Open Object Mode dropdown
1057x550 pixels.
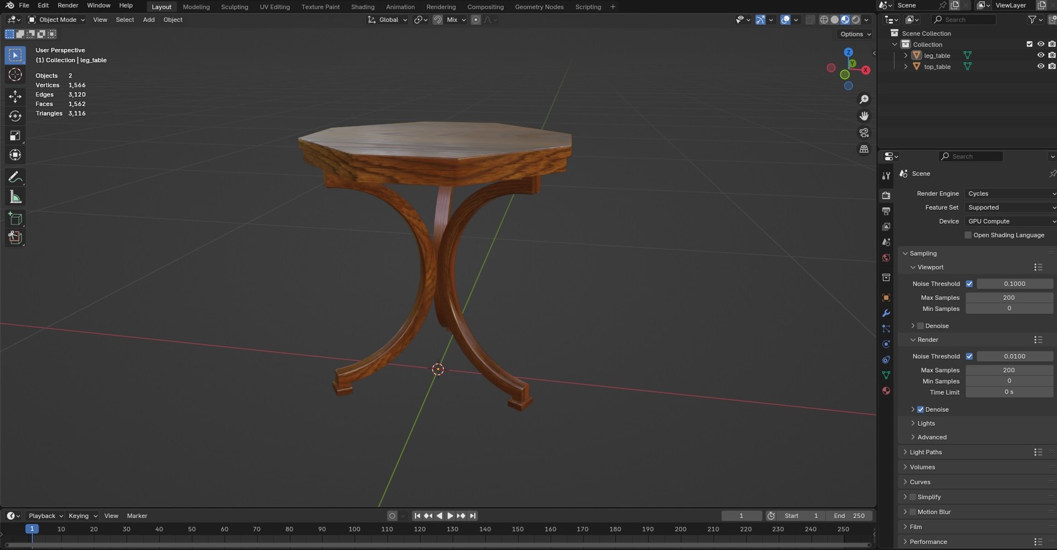57,20
